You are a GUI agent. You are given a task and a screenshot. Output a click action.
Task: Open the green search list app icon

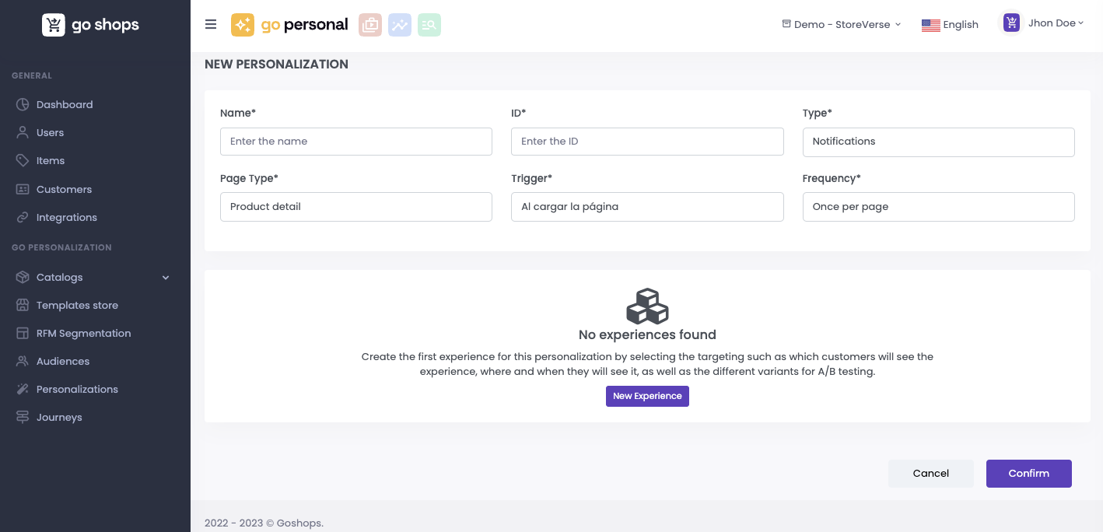tap(429, 25)
